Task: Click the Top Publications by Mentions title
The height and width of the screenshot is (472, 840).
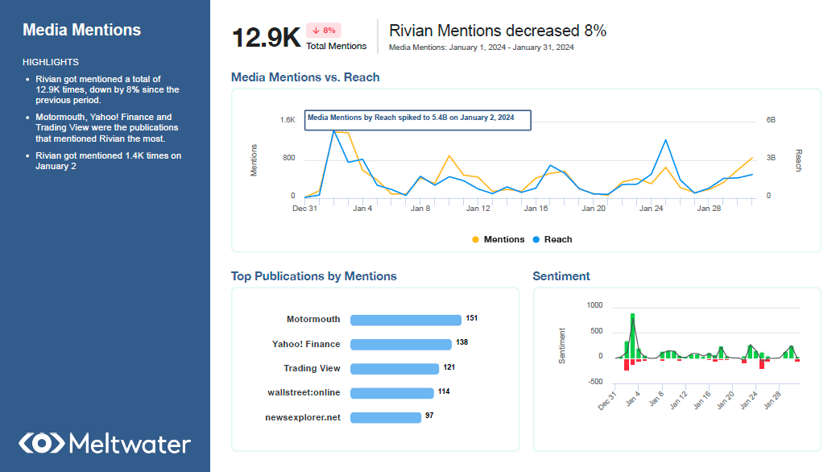Action: coord(314,276)
